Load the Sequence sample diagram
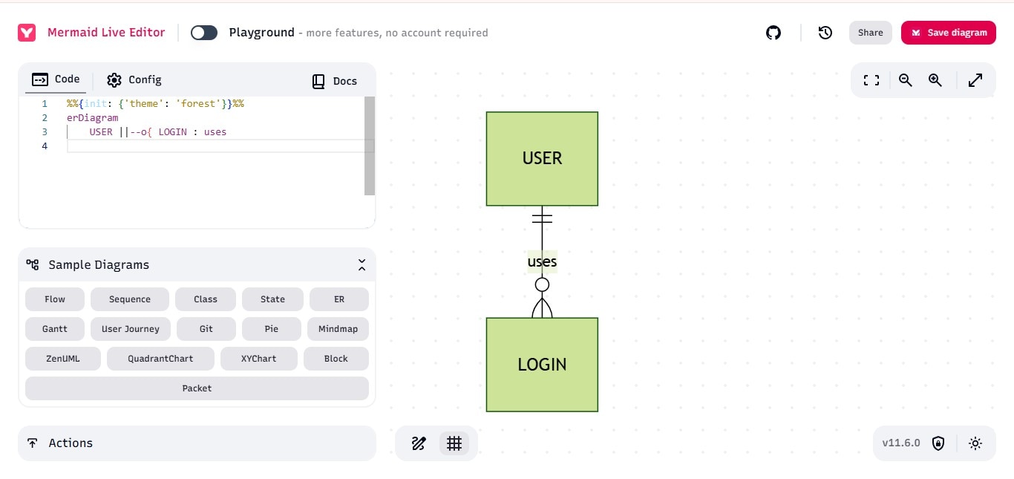The width and height of the screenshot is (1014, 479). 130,299
